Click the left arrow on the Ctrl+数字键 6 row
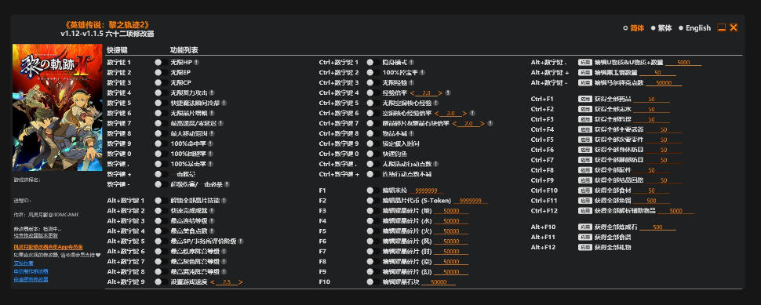The image size is (761, 305). pos(437,114)
